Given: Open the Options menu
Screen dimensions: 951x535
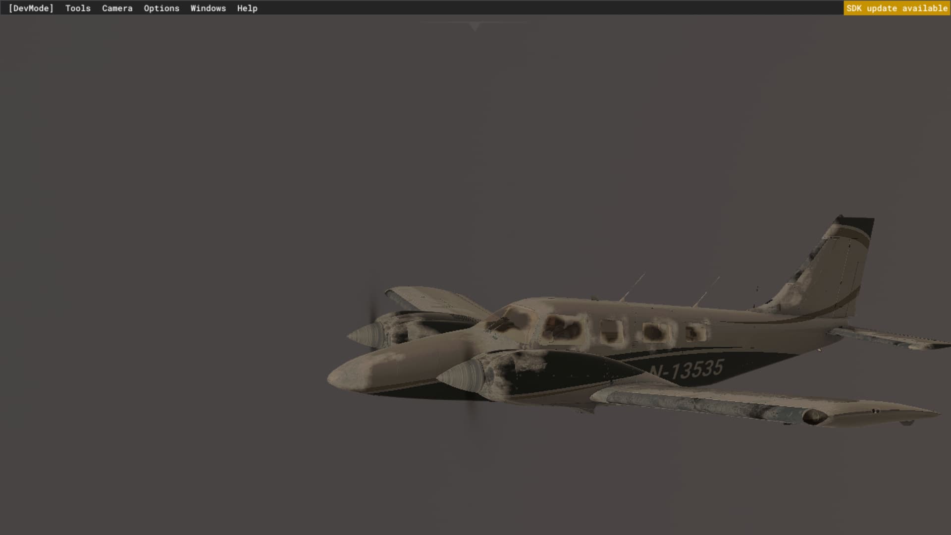Looking at the screenshot, I should (x=161, y=8).
